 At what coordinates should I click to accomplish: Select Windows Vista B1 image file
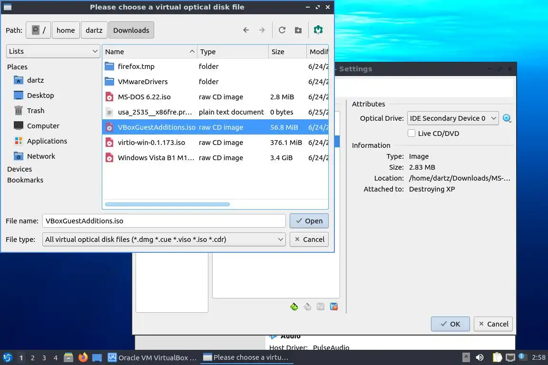point(215,157)
